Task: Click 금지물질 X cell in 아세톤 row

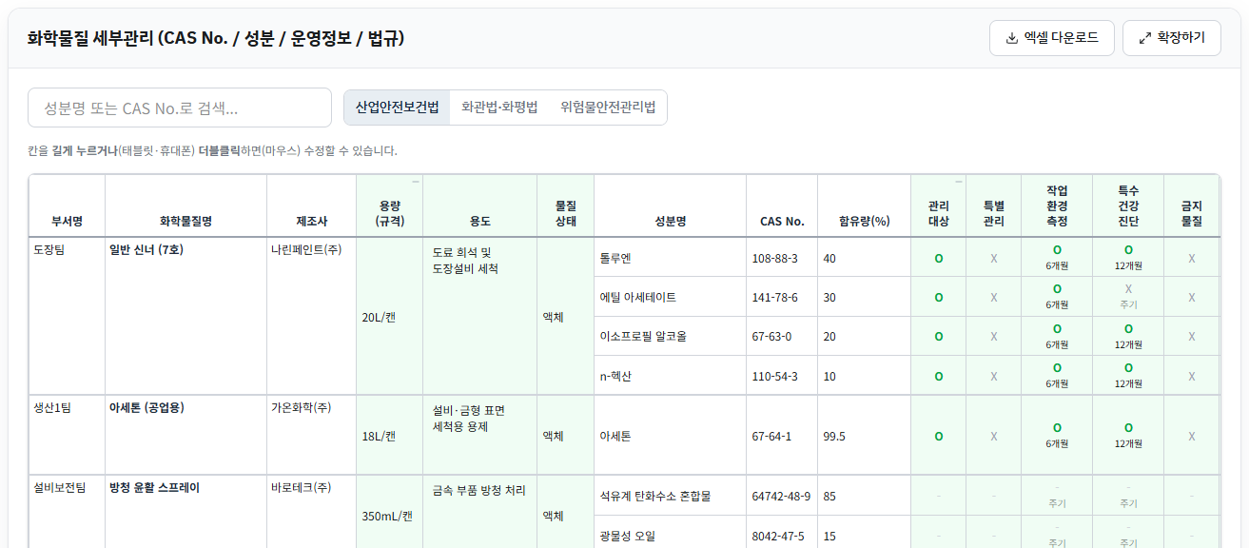Action: click(1191, 435)
